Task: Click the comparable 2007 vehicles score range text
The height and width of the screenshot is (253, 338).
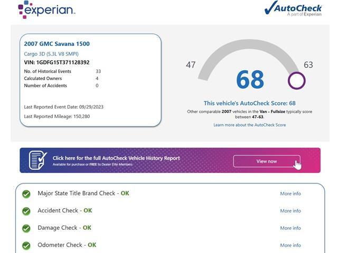Action: 250,114
